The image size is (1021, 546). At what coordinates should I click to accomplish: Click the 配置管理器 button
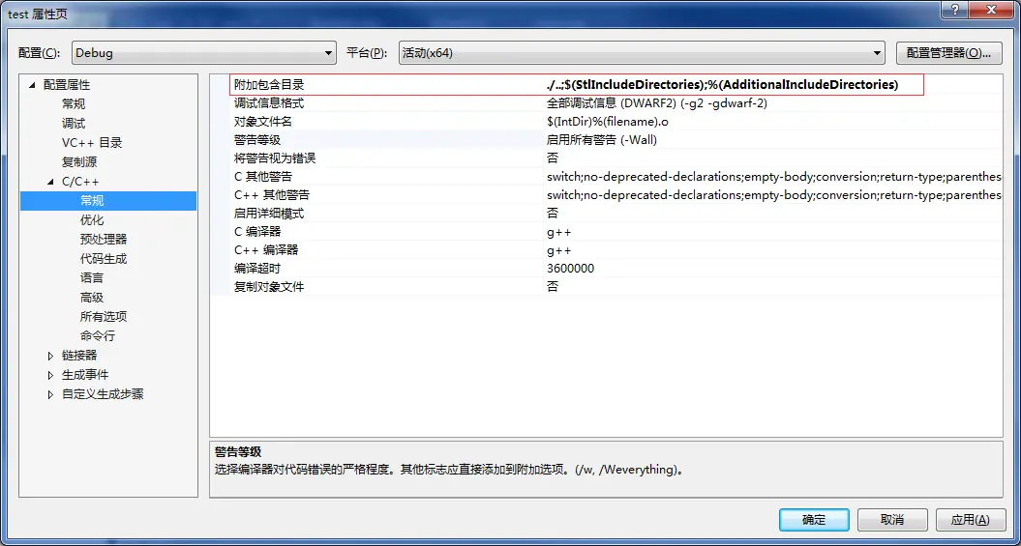(x=948, y=53)
